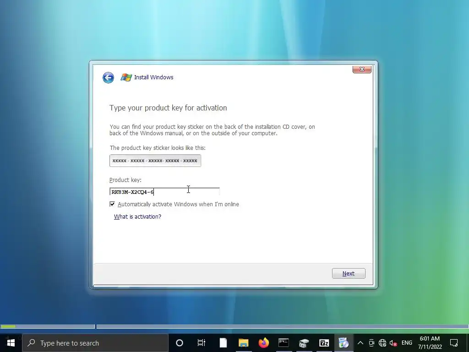The height and width of the screenshot is (352, 469).
Task: Open the blank document icon on taskbar
Action: (223, 343)
